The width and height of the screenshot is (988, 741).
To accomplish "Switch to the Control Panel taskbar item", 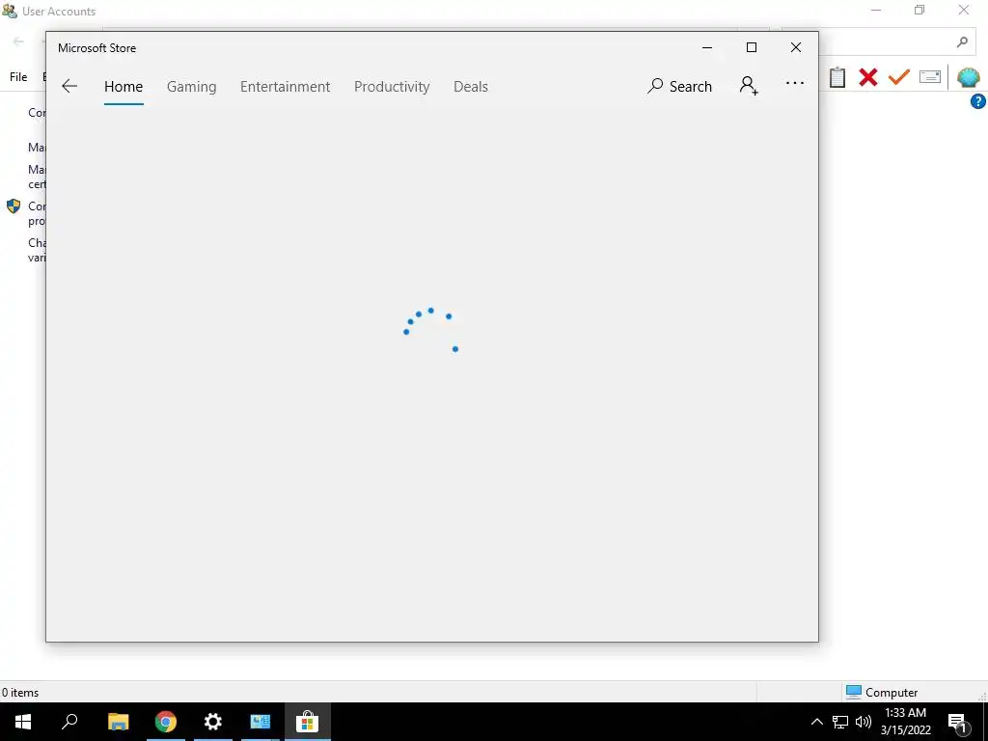I will click(261, 722).
